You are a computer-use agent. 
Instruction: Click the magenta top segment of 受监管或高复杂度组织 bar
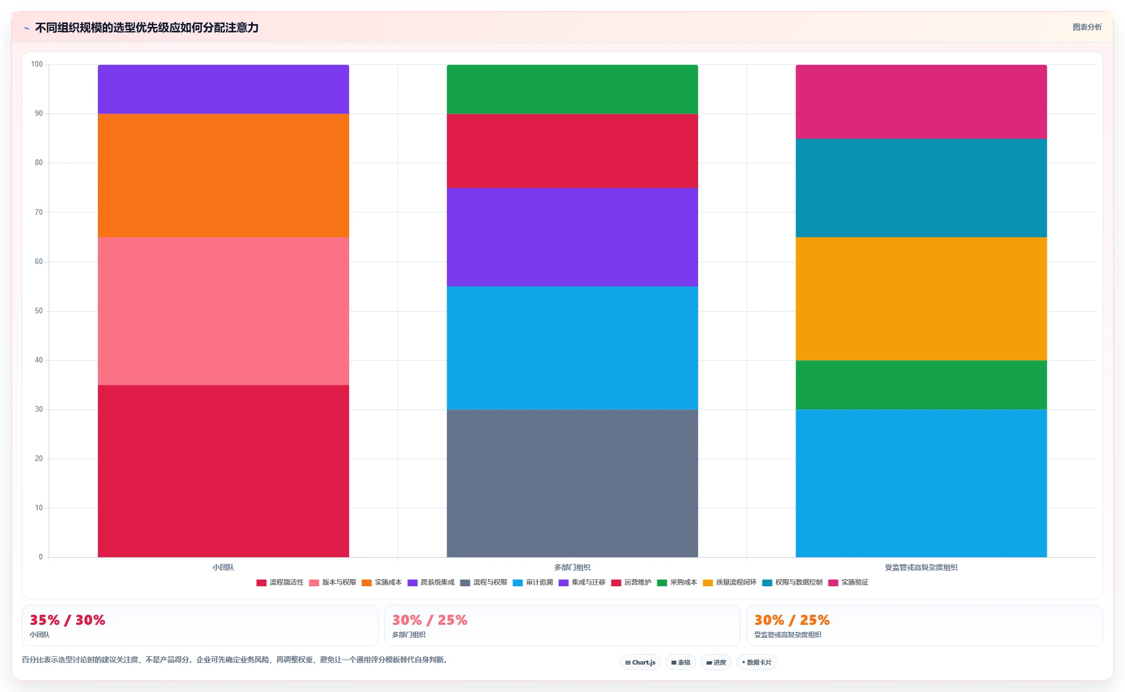tap(921, 102)
